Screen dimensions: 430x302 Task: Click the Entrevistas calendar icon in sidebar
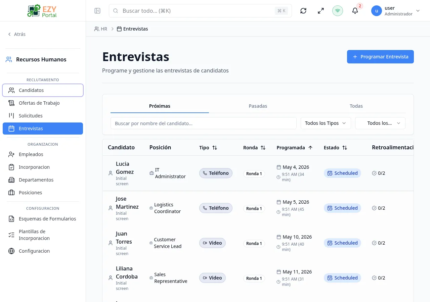point(11,129)
